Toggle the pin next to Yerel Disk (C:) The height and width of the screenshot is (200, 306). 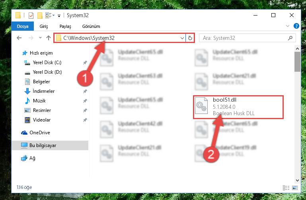[x=85, y=63]
